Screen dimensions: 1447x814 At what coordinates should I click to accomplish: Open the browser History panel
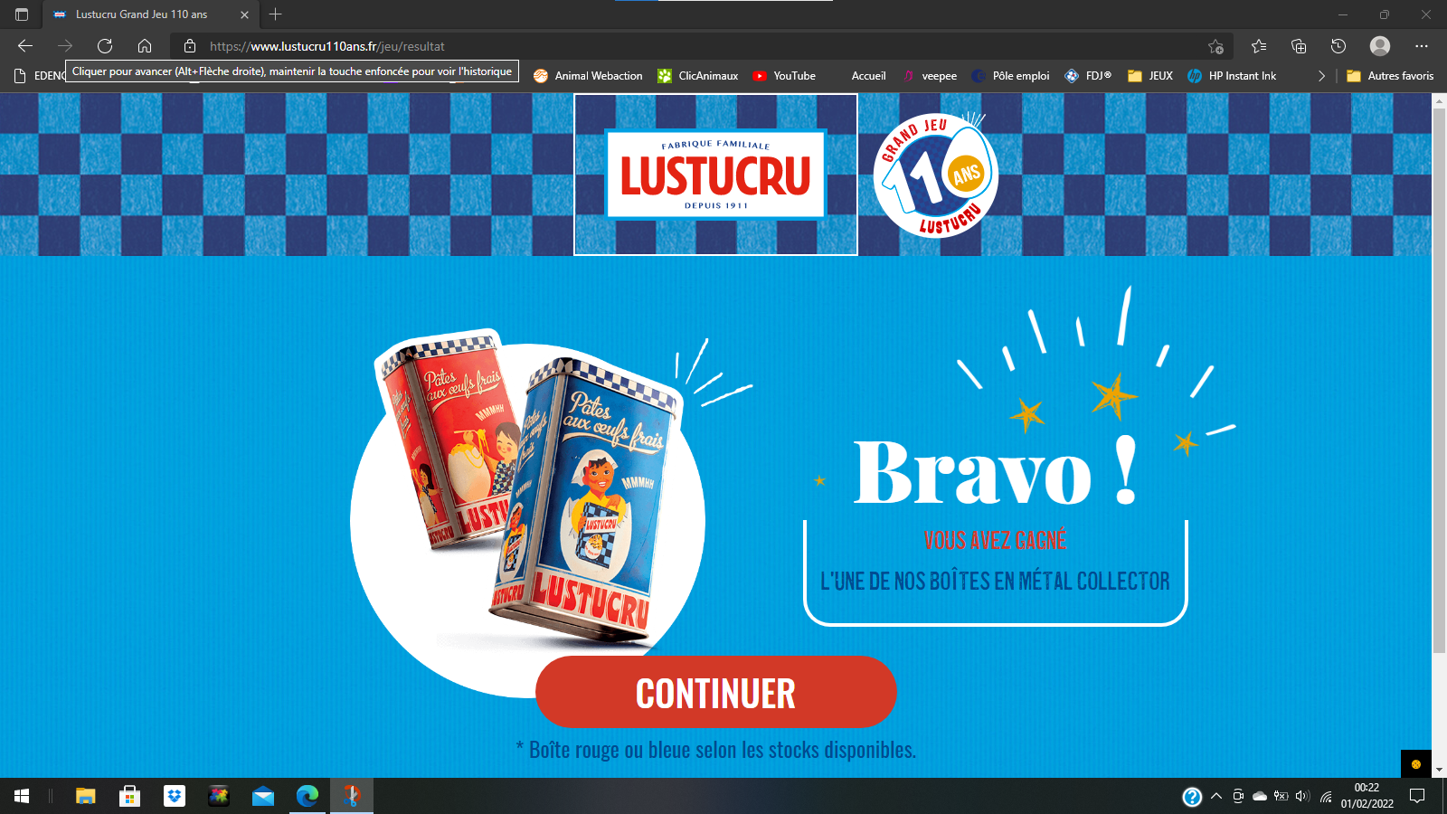[1338, 46]
